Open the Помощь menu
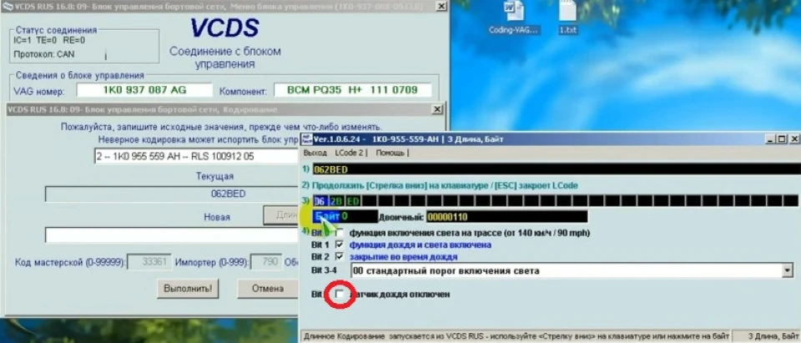Screen dimensions: 801x343 pos(390,153)
